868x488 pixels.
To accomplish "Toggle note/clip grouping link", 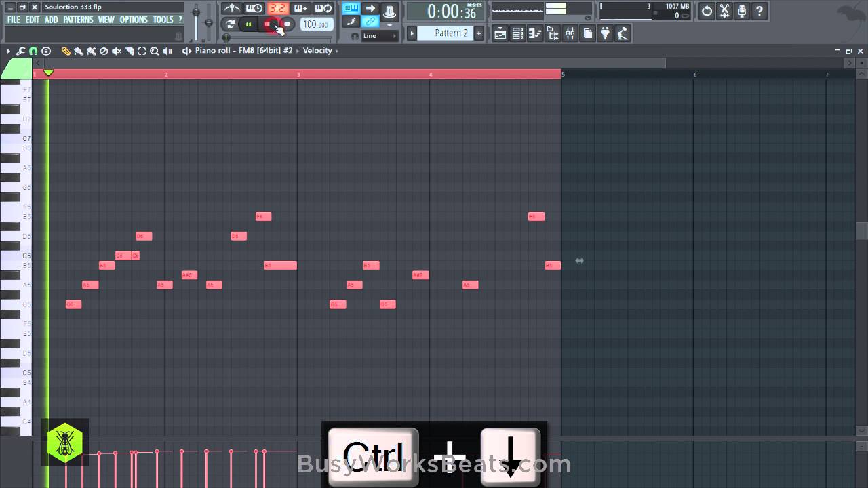I will (x=370, y=22).
